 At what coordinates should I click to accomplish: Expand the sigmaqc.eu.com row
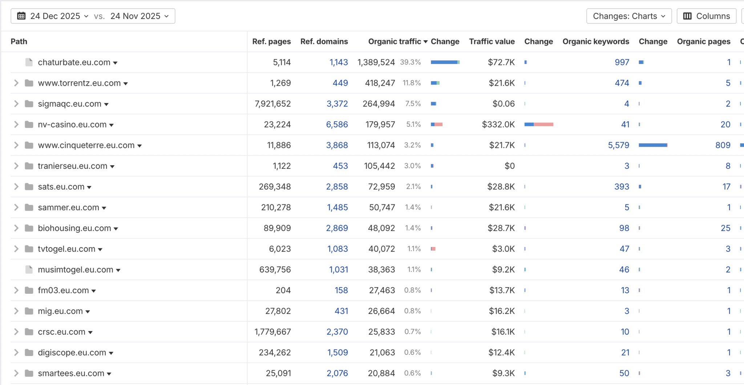pyautogui.click(x=16, y=104)
